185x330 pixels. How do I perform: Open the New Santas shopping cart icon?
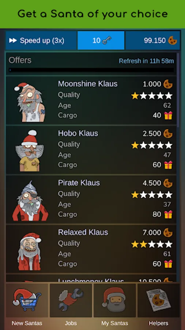27,300
